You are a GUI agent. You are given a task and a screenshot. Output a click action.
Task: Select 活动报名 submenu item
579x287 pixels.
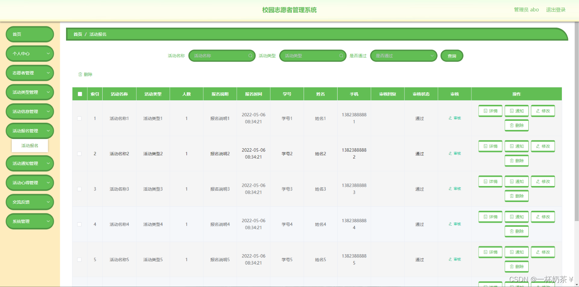pos(30,146)
